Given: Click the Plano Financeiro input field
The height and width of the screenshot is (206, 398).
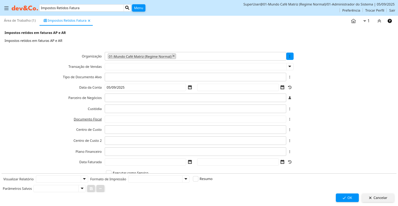Looking at the screenshot, I should [195, 152].
